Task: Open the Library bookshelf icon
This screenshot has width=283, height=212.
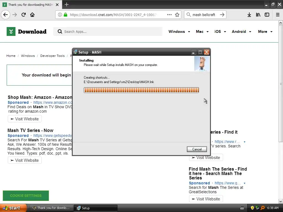Action: pyautogui.click(x=258, y=15)
